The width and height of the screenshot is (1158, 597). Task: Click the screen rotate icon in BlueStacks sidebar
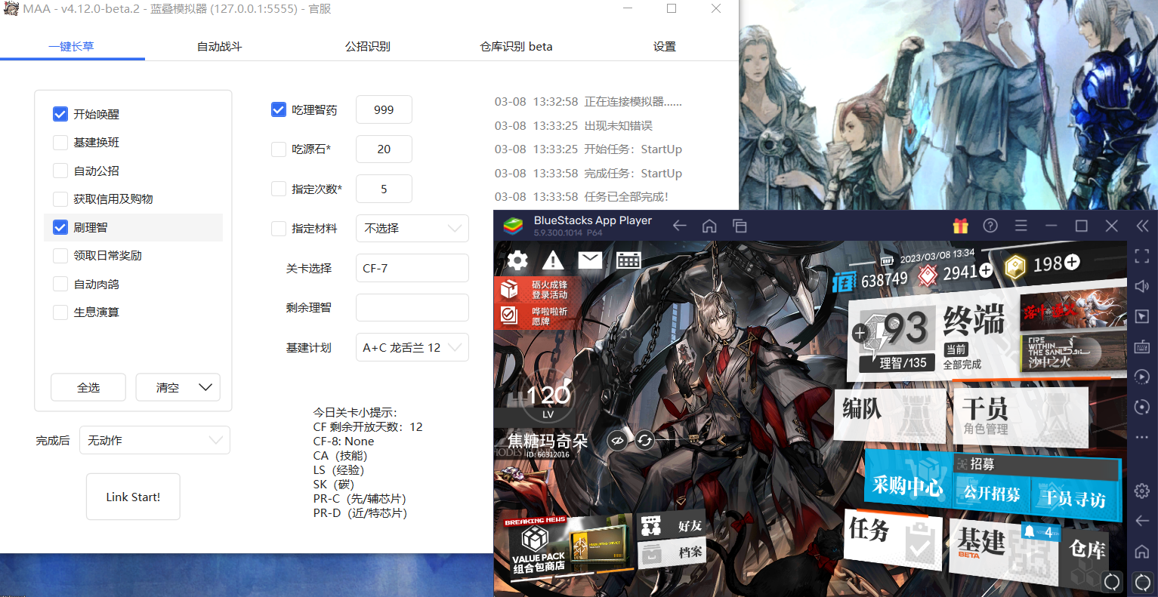1142,407
